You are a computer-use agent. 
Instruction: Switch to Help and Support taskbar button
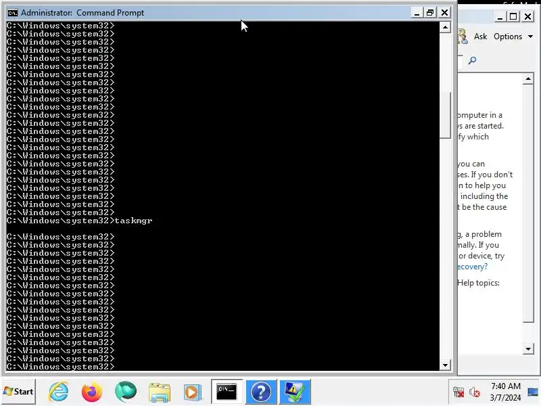[x=261, y=392]
